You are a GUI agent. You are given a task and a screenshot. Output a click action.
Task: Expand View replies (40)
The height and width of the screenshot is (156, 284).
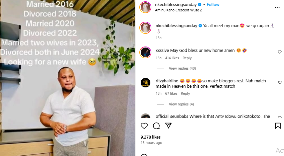[x=182, y=68]
